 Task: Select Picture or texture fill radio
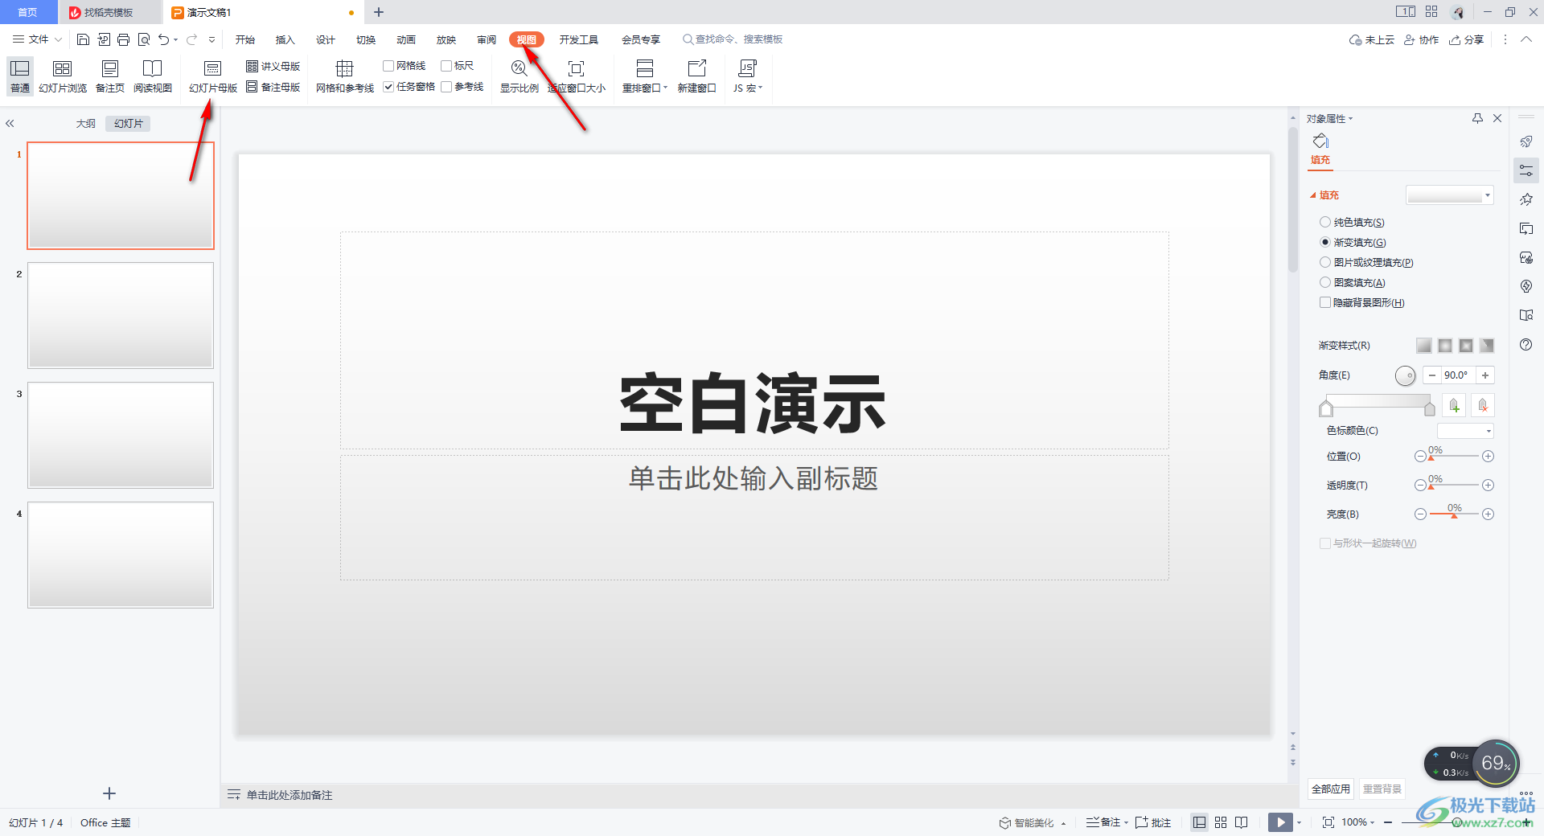pos(1325,262)
